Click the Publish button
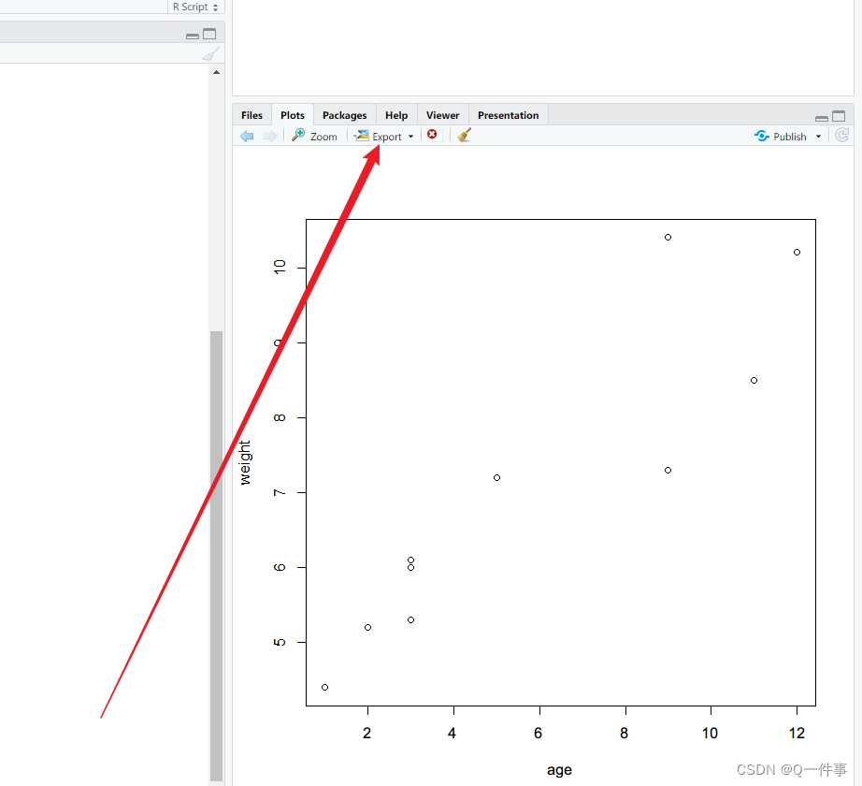 pos(781,136)
